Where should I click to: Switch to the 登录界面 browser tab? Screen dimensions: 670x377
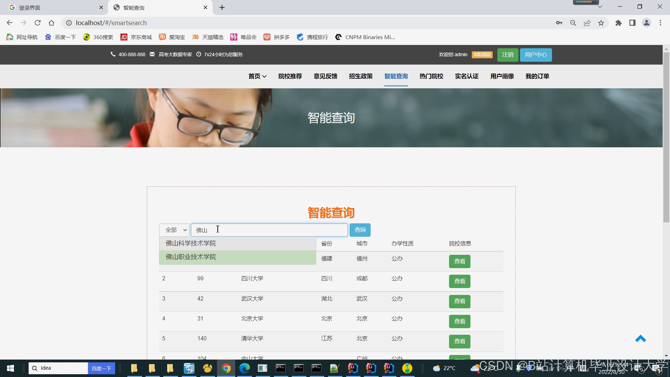click(30, 7)
